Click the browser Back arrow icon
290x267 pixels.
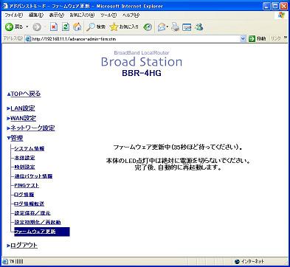9,27
